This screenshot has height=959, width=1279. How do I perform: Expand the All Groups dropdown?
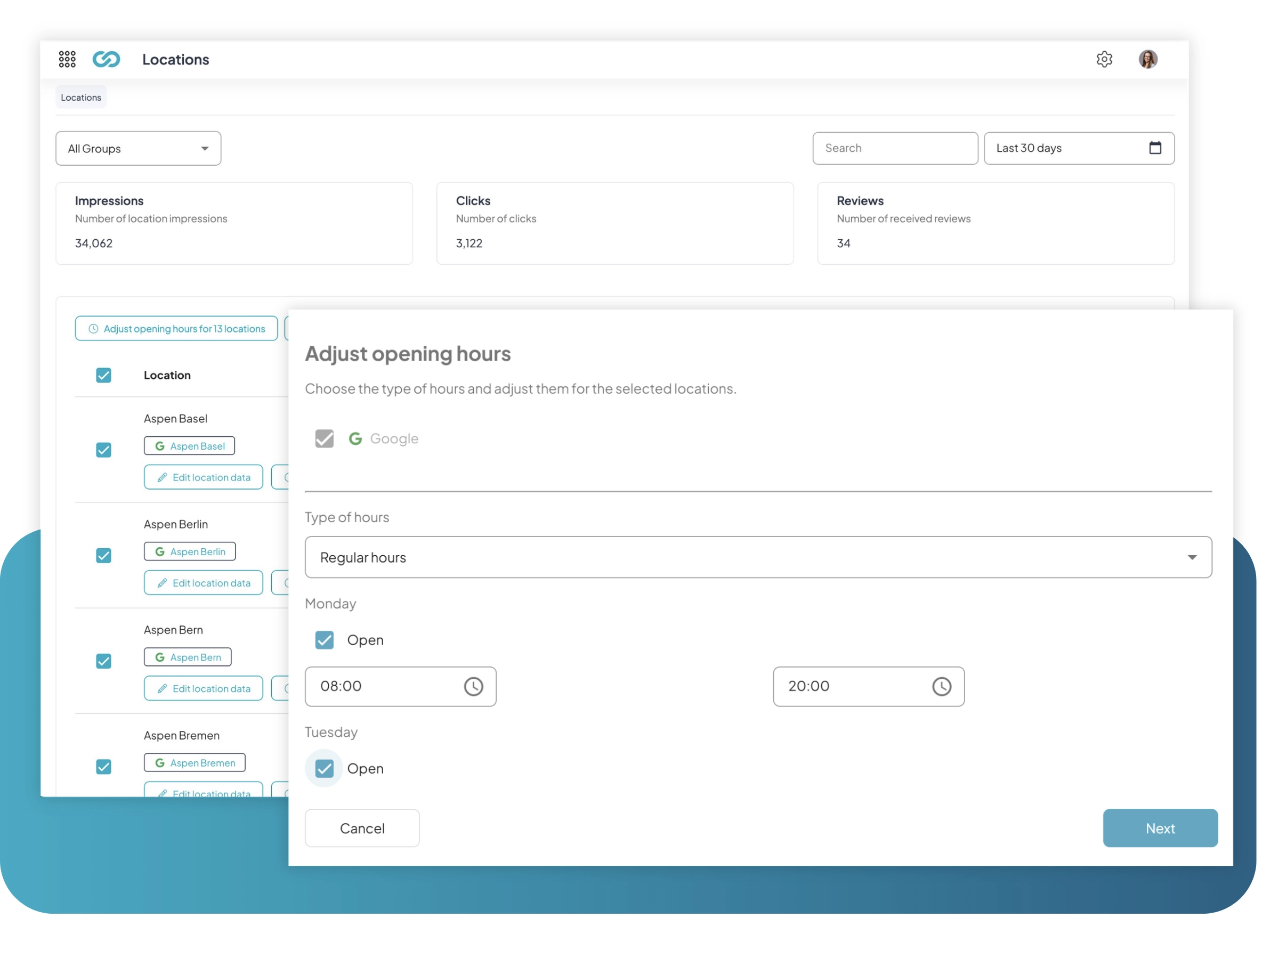point(138,149)
